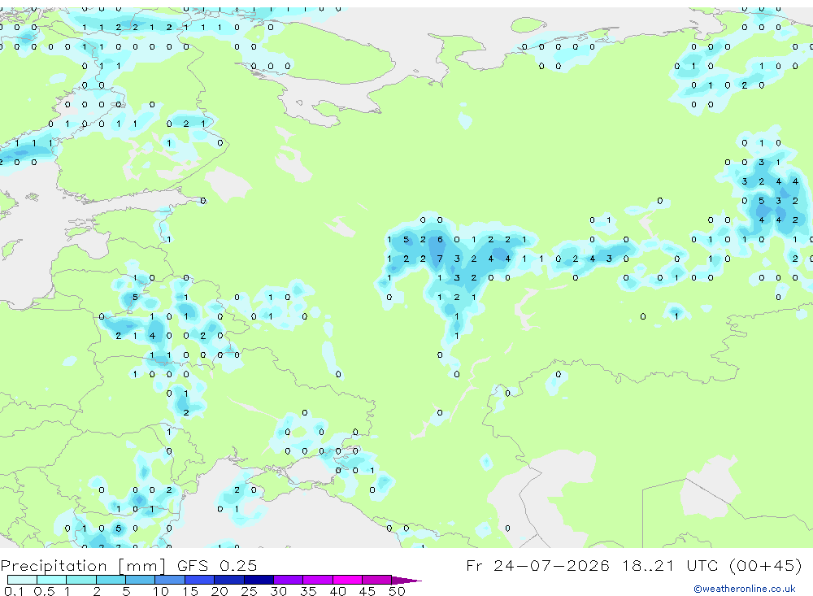813x596 pixels.
Task: Click the legend label '0.1'
Action: pos(14,591)
